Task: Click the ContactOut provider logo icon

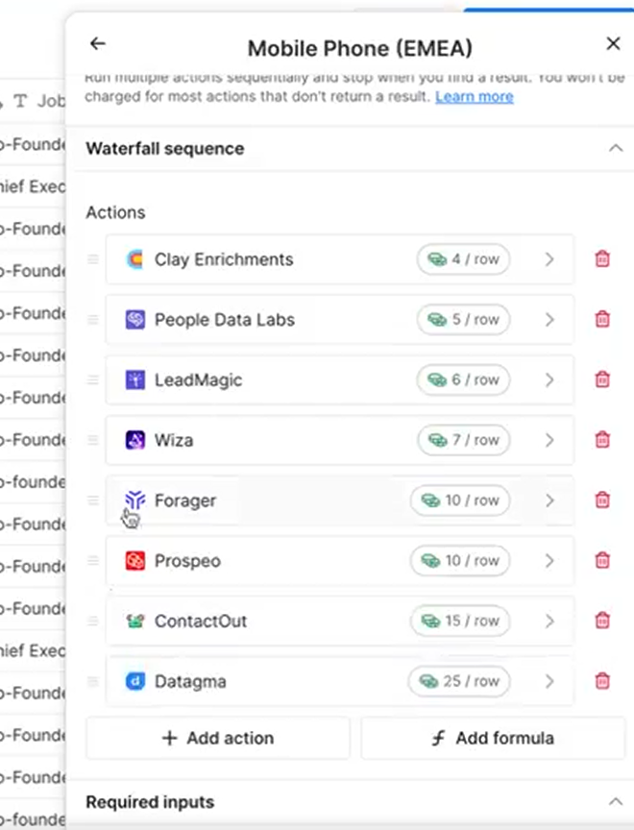Action: pyautogui.click(x=135, y=622)
